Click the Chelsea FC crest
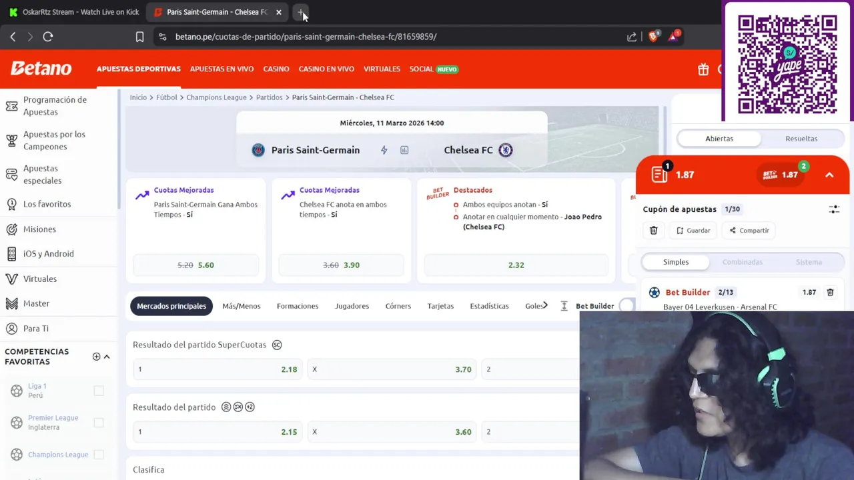 [506, 150]
